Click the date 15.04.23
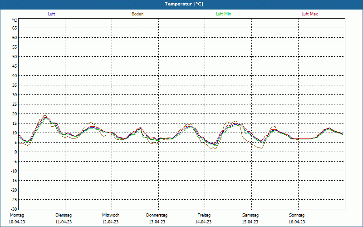This screenshot has height=227, width=363. coord(250,222)
